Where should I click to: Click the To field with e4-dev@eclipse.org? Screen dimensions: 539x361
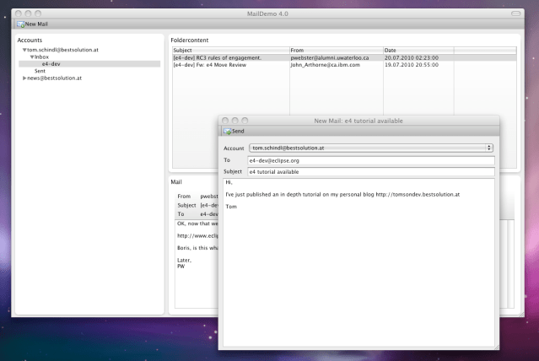[370, 159]
